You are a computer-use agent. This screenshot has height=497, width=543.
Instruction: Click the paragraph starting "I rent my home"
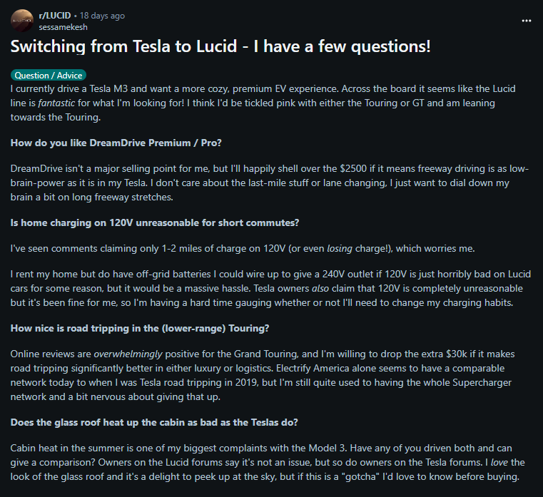click(x=271, y=288)
